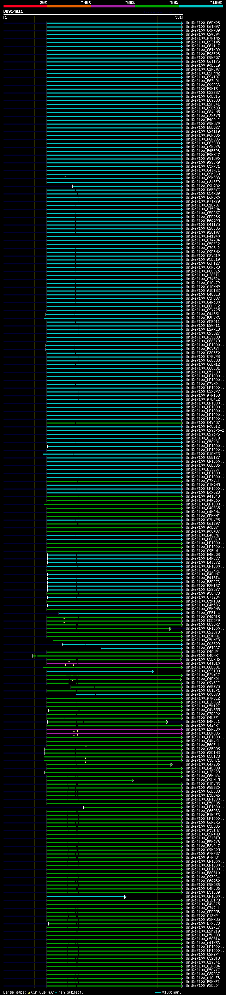Select the UniRef100_C6TH97 hit label

tap(202, 27)
